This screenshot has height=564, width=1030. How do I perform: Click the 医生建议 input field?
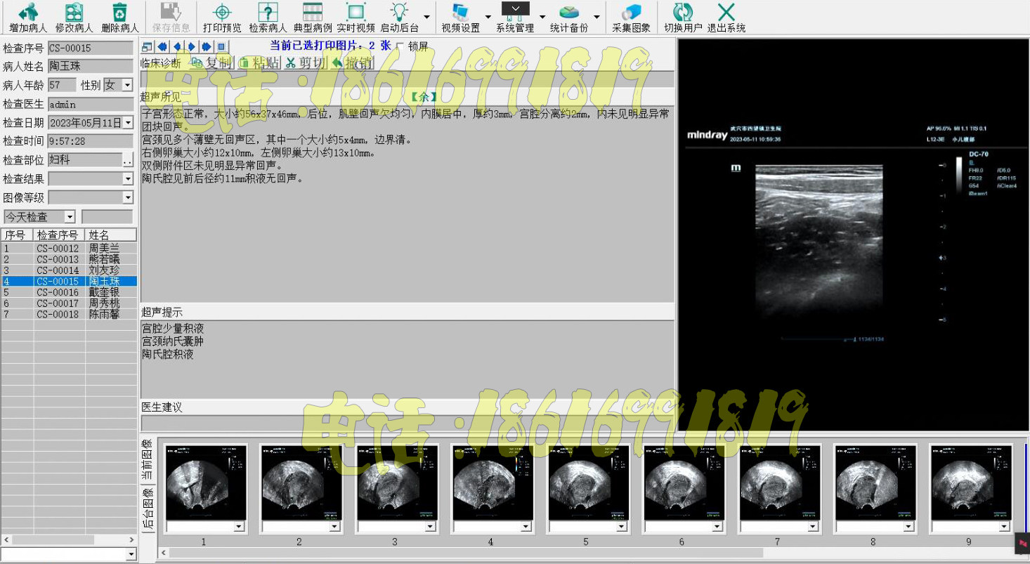point(408,424)
